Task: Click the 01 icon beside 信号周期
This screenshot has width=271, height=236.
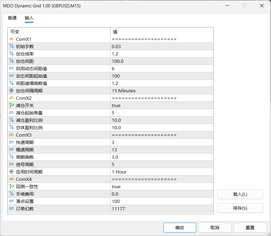Action: [x=12, y=164]
